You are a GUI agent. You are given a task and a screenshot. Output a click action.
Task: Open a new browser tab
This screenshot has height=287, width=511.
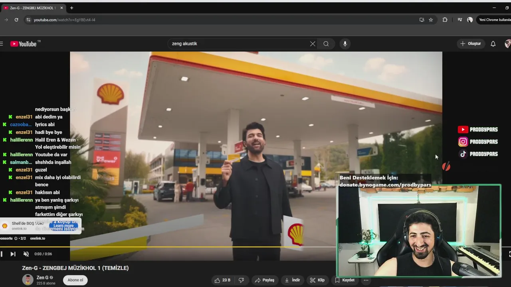pyautogui.click(x=71, y=8)
